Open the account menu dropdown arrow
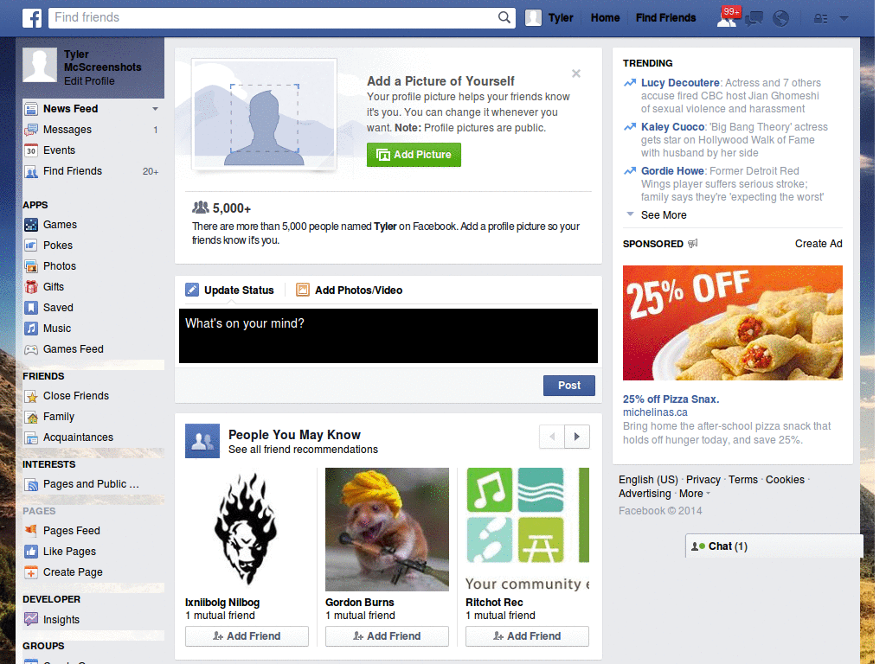Viewport: 886px width, 664px height. tap(844, 19)
